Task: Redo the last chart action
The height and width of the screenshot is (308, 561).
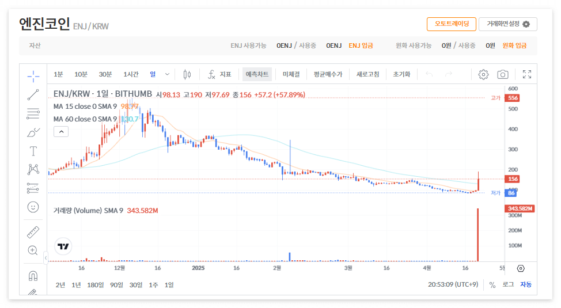Action: [x=448, y=74]
